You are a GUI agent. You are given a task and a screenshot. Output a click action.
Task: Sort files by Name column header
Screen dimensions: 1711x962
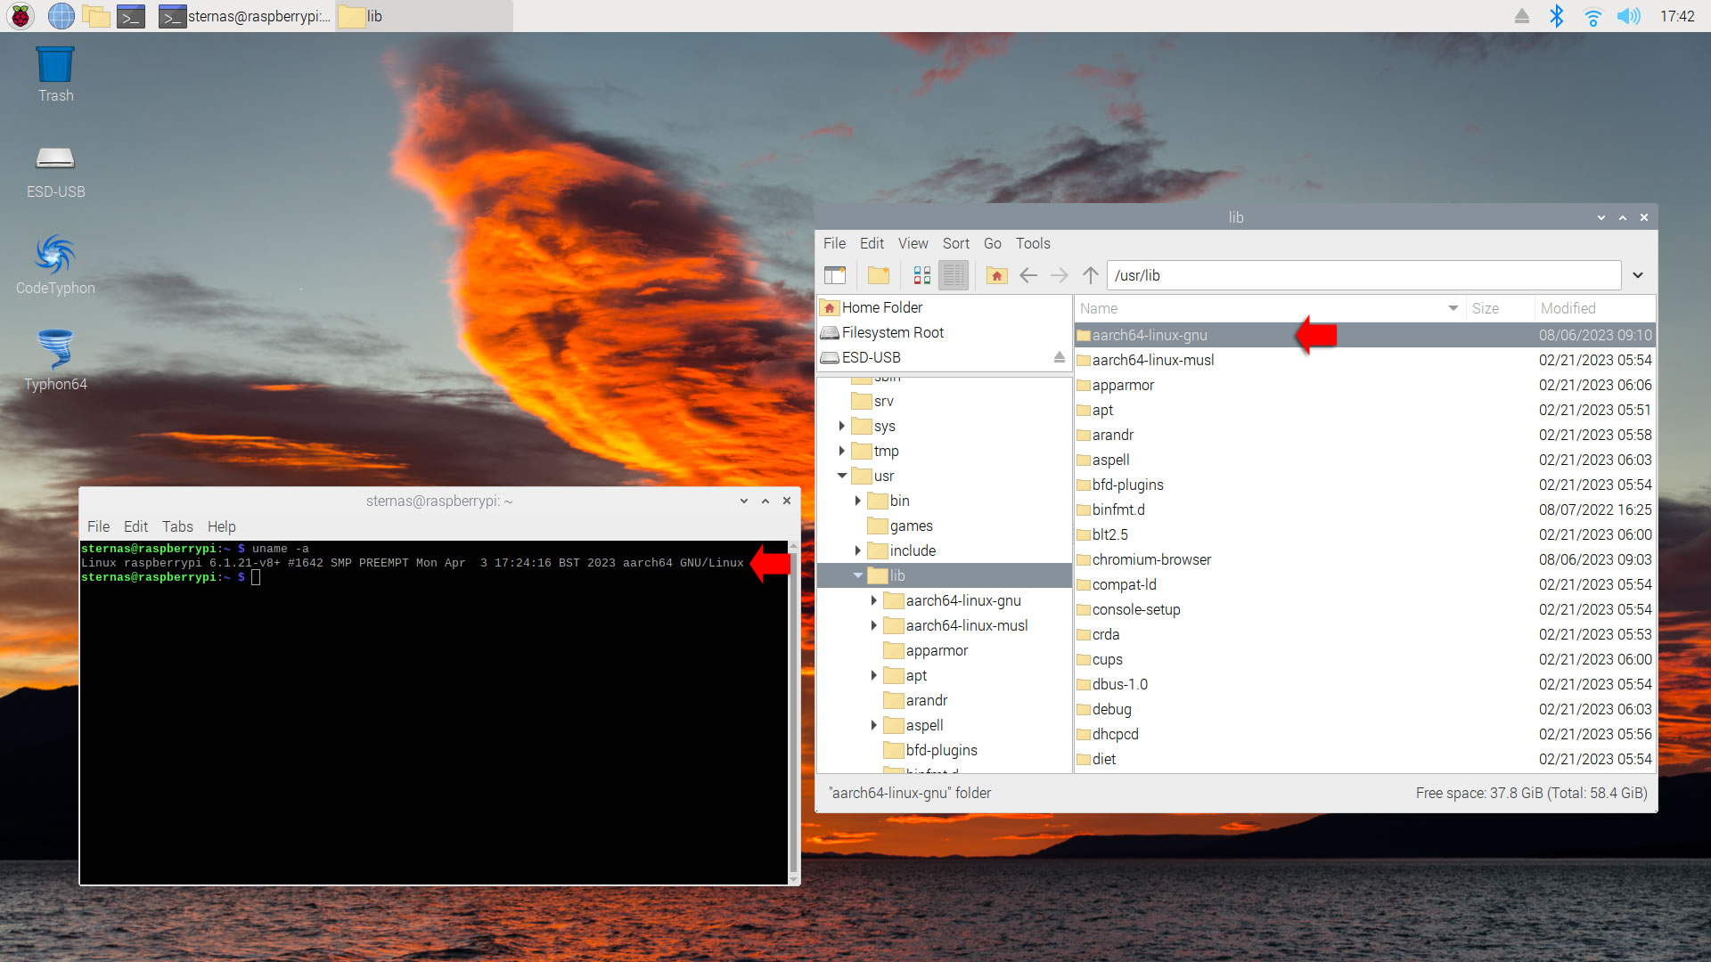pos(1269,308)
